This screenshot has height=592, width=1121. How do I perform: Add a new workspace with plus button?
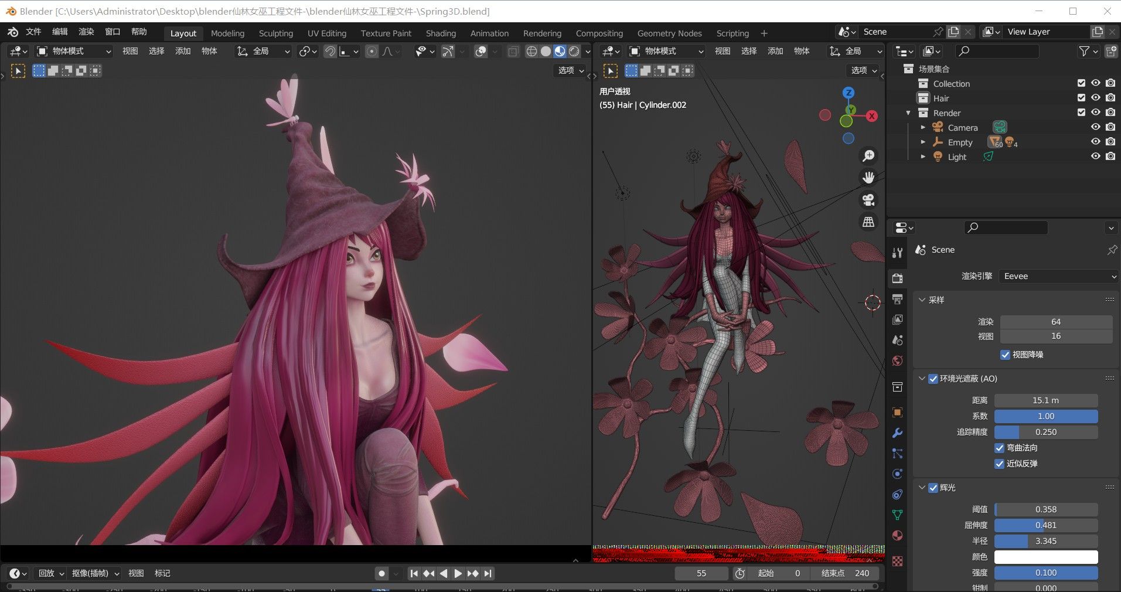pos(764,33)
